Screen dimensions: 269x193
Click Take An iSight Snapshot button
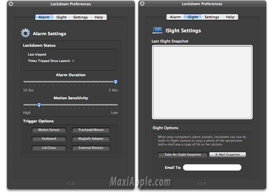coord(183,155)
